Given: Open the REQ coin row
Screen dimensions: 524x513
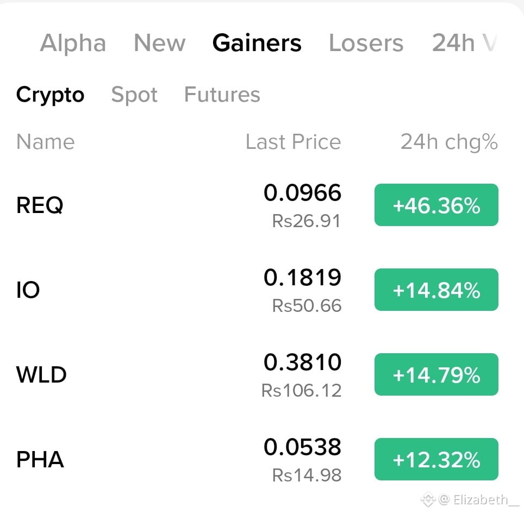Looking at the screenshot, I should [x=257, y=205].
